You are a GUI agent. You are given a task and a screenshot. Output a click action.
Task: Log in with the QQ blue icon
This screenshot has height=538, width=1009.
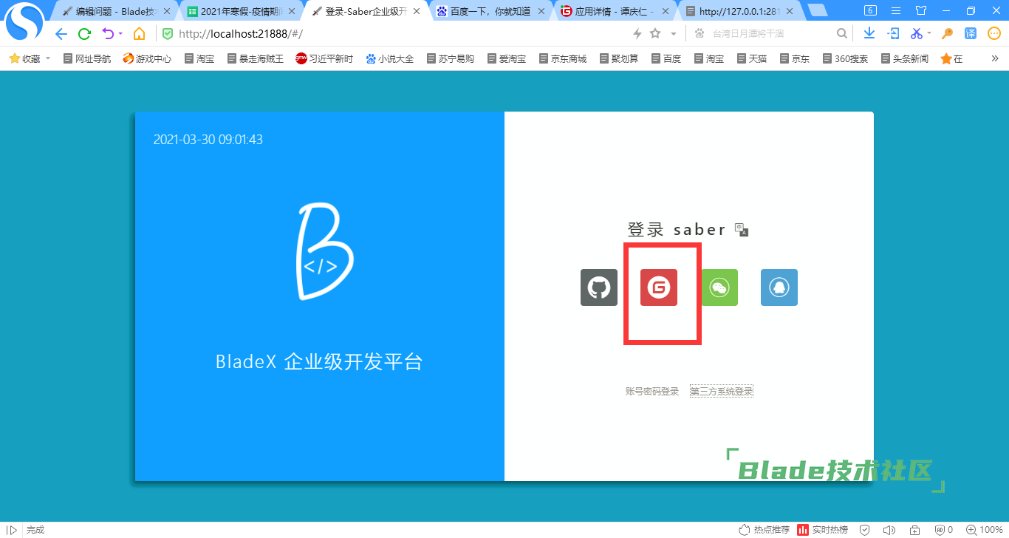coord(779,287)
